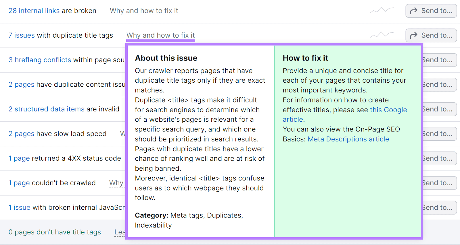Viewport: 460px width, 245px height.
Task: Toggle 'Why and how to fix it' for duplicate title tags
Action: pos(160,35)
